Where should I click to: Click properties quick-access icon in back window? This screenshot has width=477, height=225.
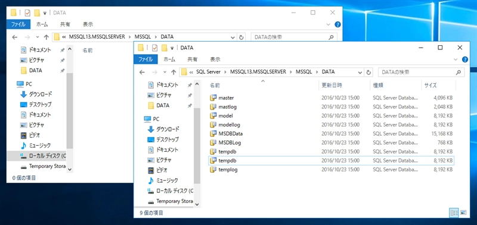(27, 12)
